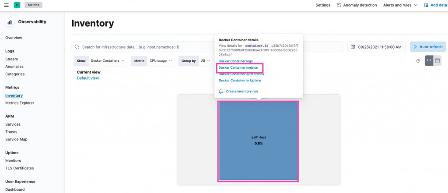Image resolution: width=448 pixels, height=193 pixels.
Task: Open Metrics Explorer in the sidebar
Action: coord(20,103)
